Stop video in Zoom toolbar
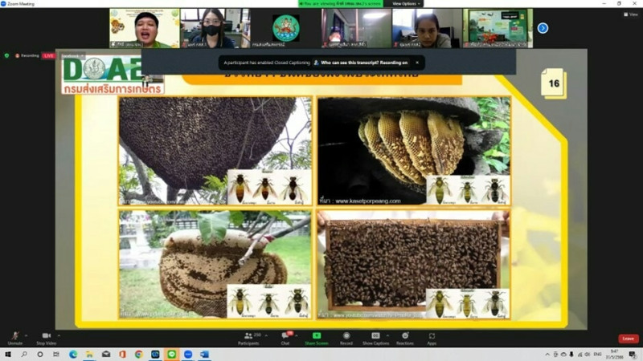643x361 pixels. pos(46,336)
